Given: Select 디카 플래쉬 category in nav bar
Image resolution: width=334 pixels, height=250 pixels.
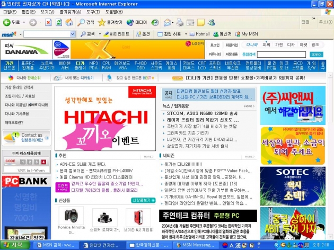Looking at the screenshot, I should [x=80, y=66].
